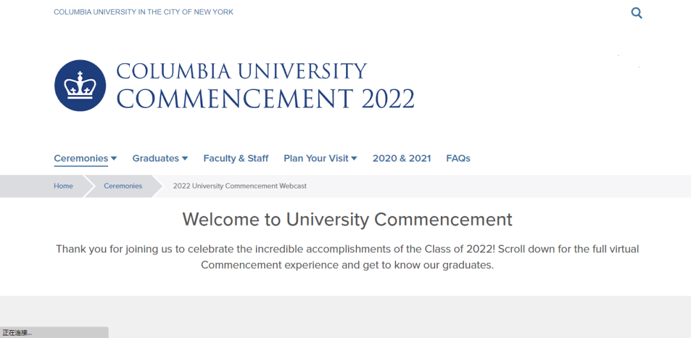Click the Class of 2022 thank-you paragraph
Image resolution: width=691 pixels, height=338 pixels.
[x=347, y=257]
